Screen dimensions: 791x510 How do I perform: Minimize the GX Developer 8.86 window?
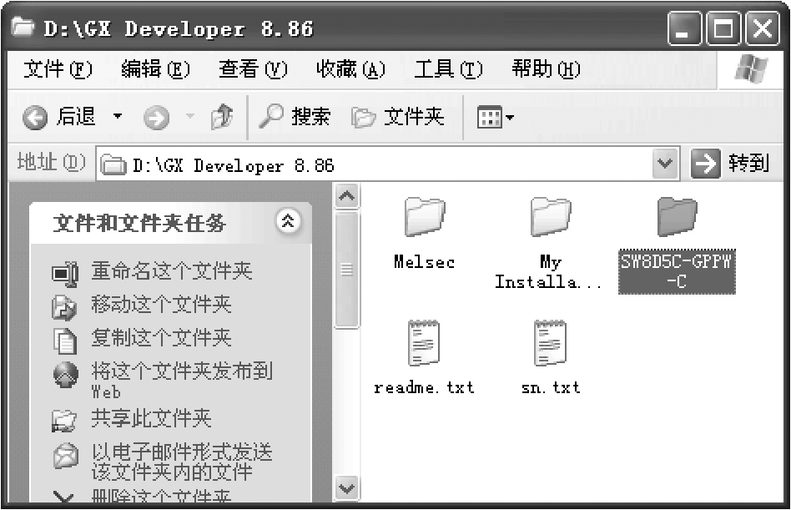[x=684, y=28]
